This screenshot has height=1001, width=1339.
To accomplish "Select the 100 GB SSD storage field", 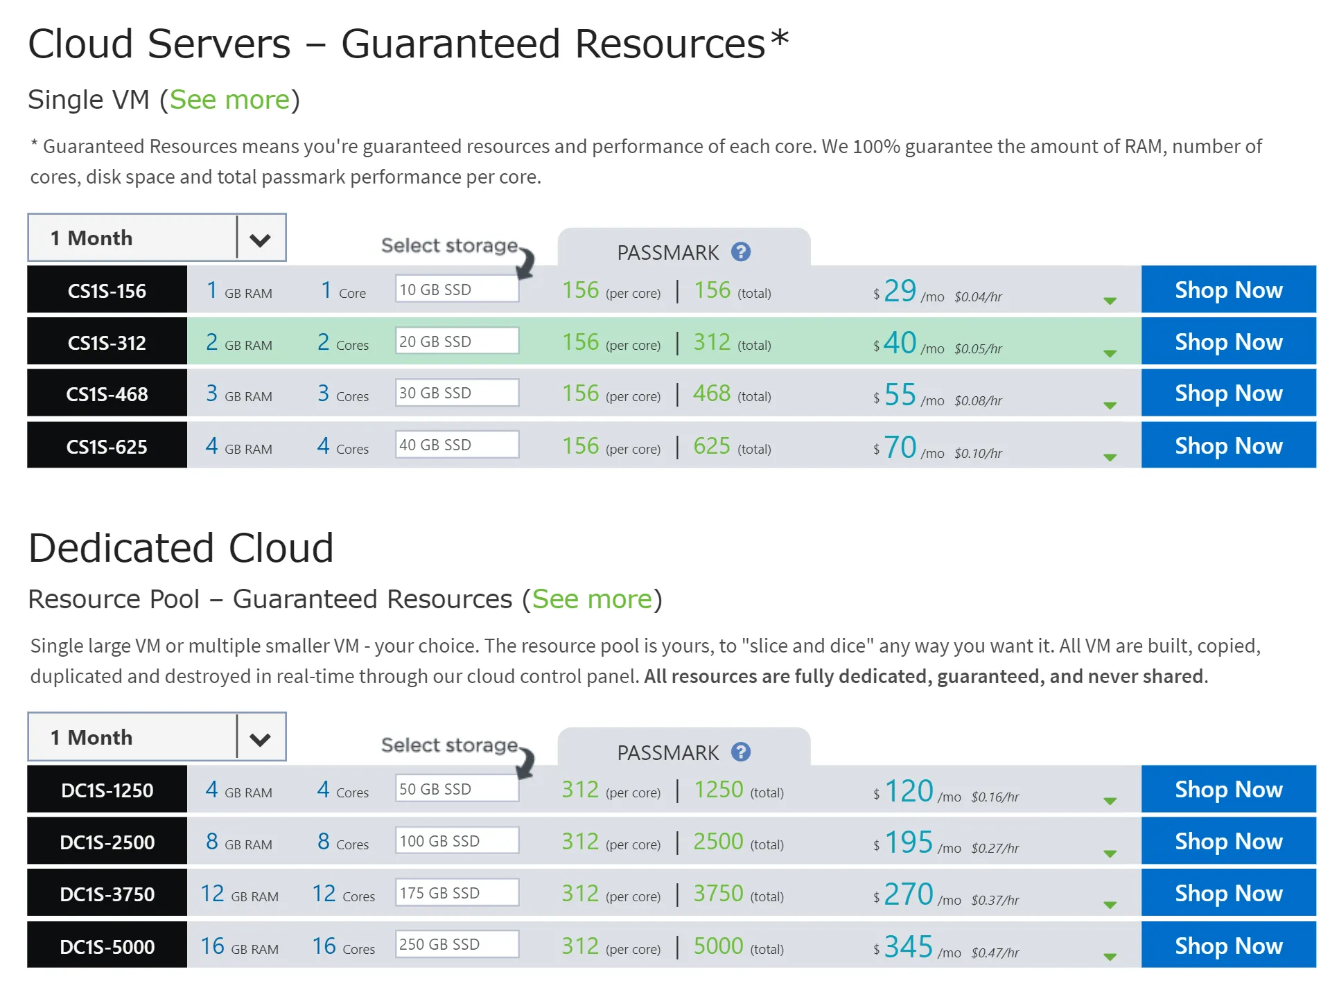I will 457,841.
